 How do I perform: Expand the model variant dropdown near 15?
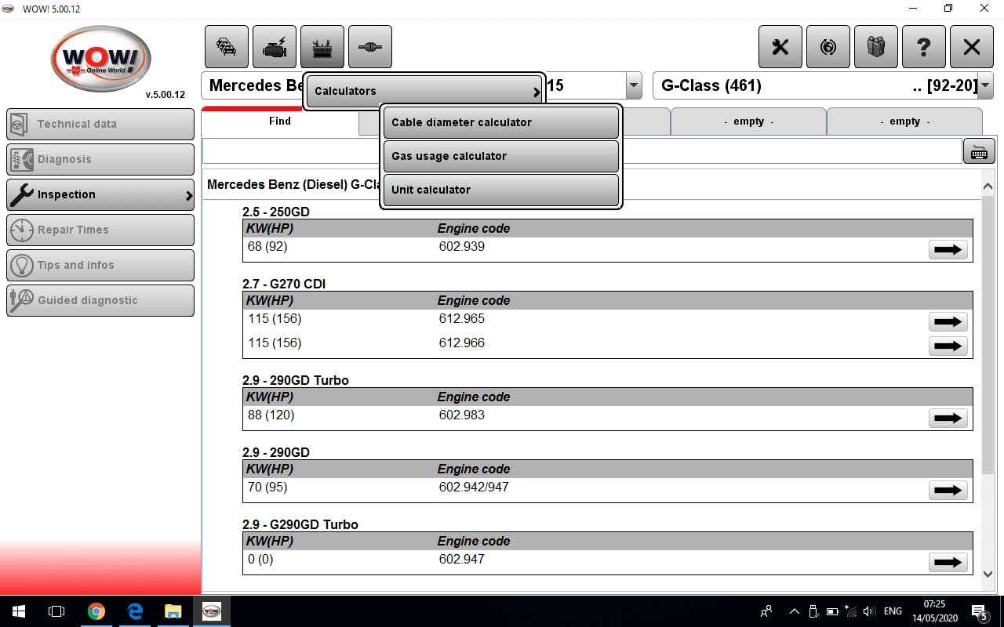(x=632, y=85)
